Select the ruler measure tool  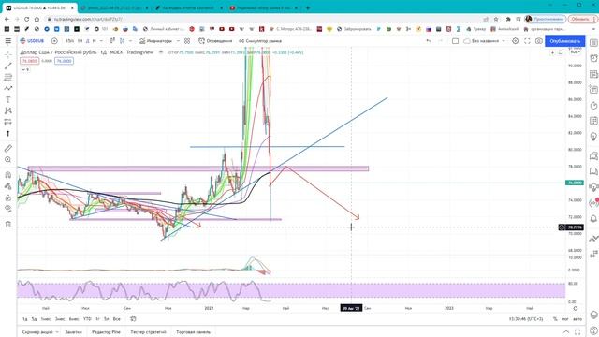[x=8, y=148]
